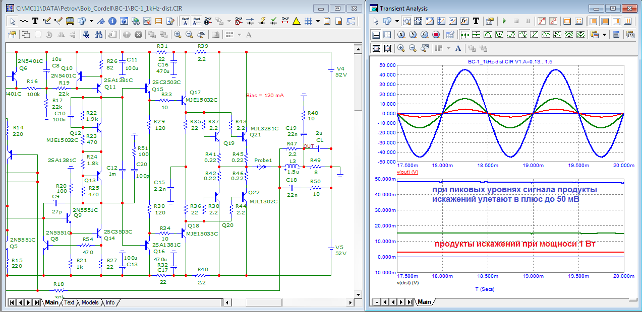Expand the page selector dropdown in analysis window

pos(376,302)
